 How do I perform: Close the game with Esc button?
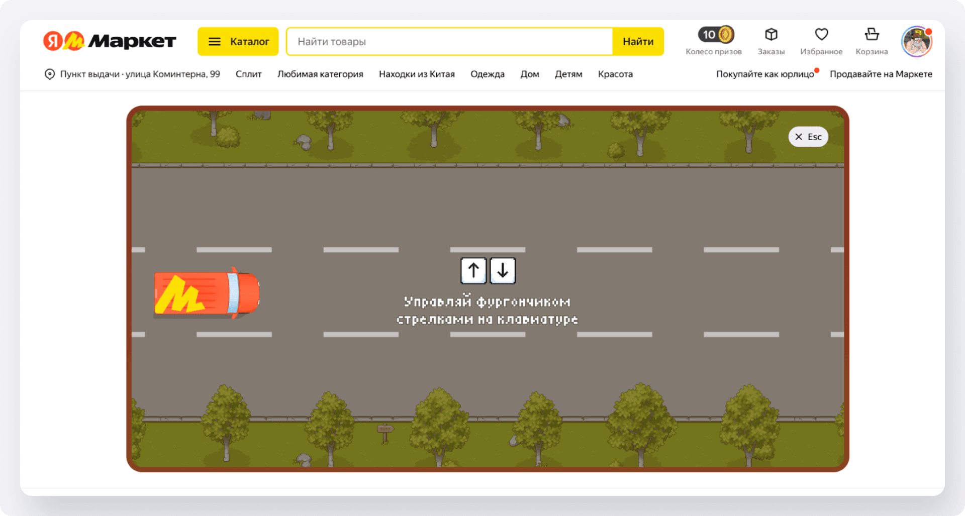pyautogui.click(x=808, y=137)
